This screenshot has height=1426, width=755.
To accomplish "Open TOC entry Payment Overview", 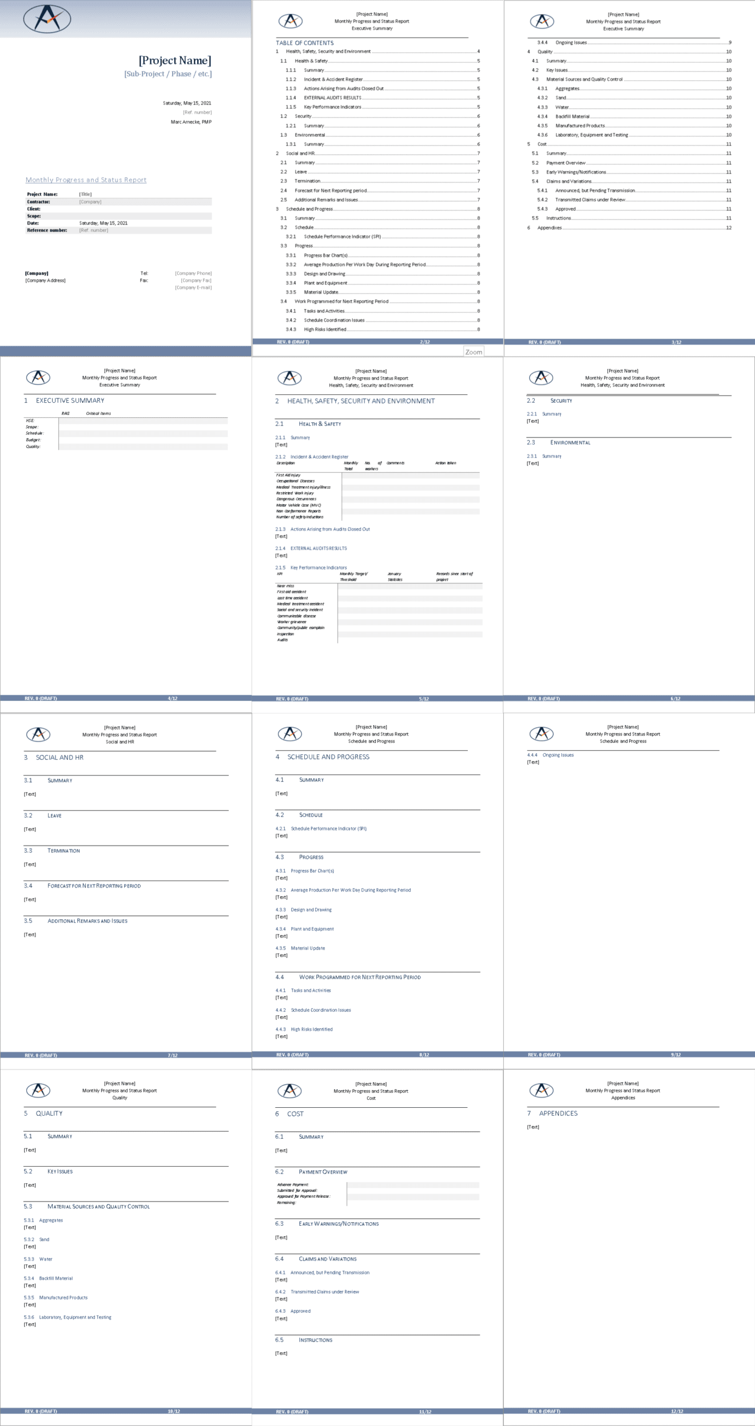I will click(631, 163).
